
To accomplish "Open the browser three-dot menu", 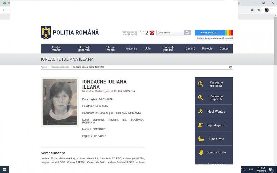I will (273, 10).
